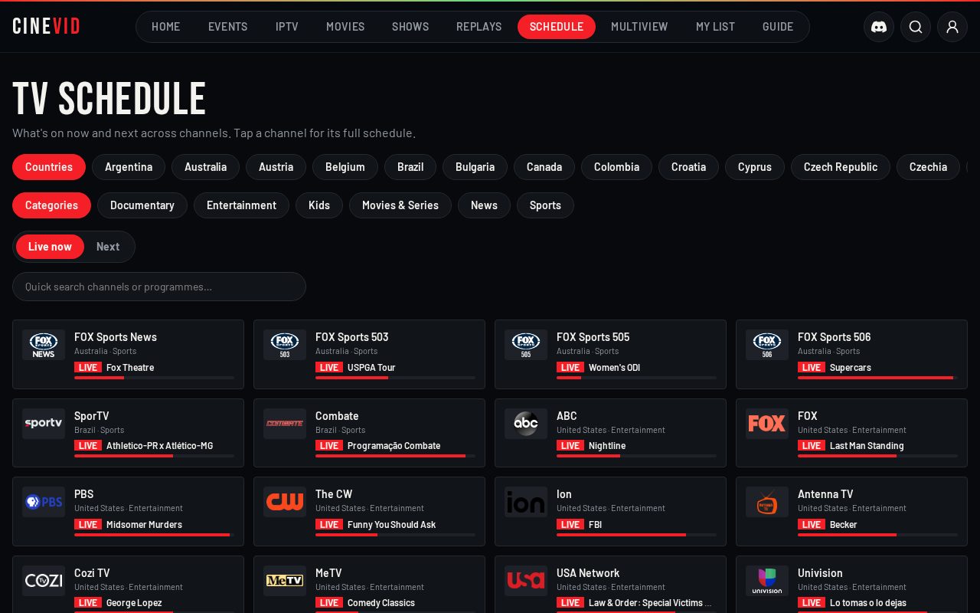
Task: Open the Univision channel card
Action: pos(851,585)
